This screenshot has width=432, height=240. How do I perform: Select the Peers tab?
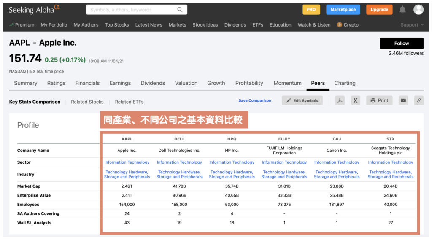[x=318, y=83]
